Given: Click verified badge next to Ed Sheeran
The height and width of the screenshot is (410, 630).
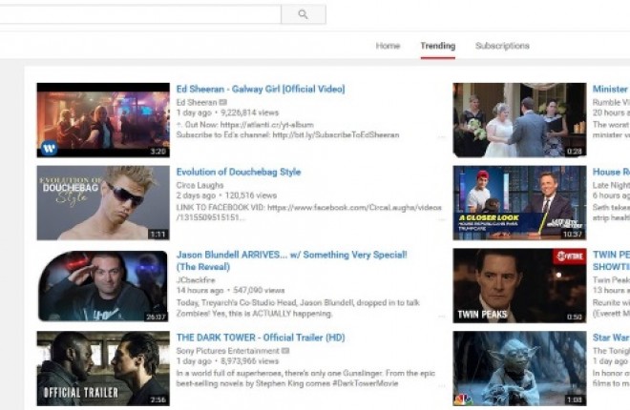Looking at the screenshot, I should tap(223, 103).
